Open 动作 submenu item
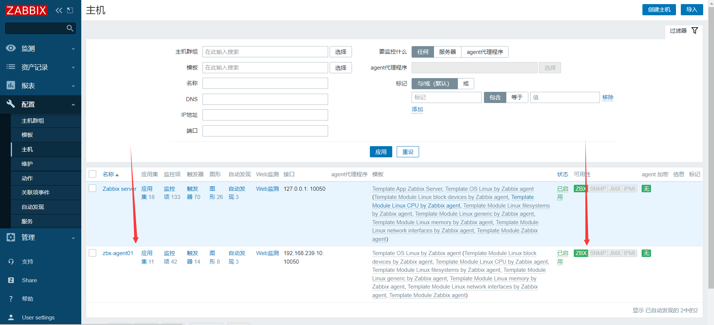This screenshot has width=714, height=325. click(x=46, y=178)
